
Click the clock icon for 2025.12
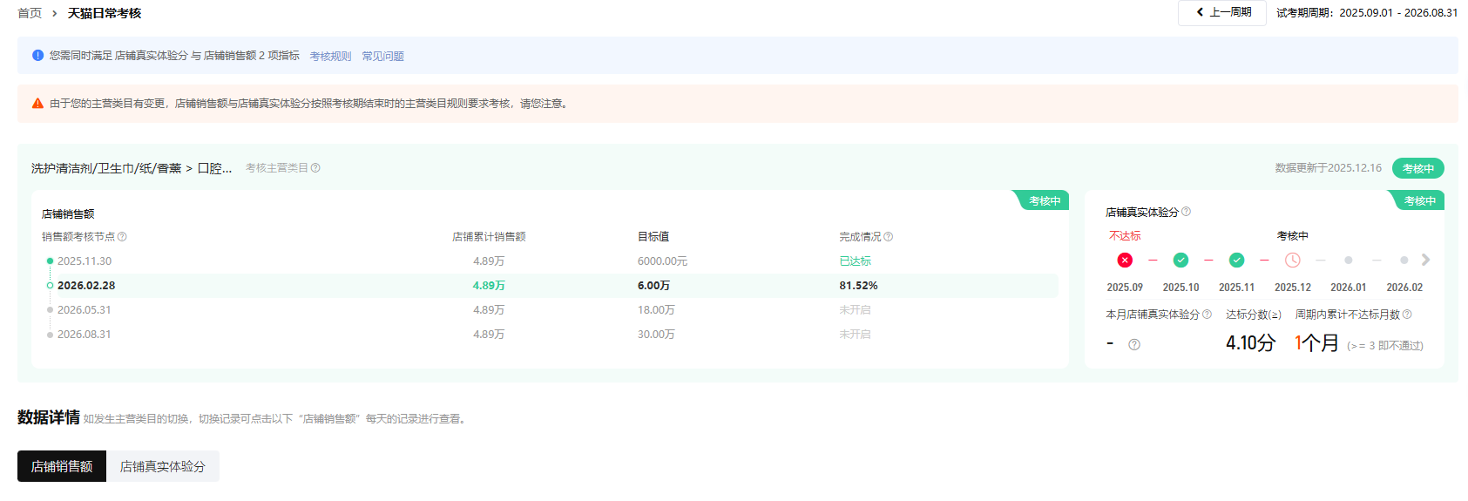pos(1292,261)
